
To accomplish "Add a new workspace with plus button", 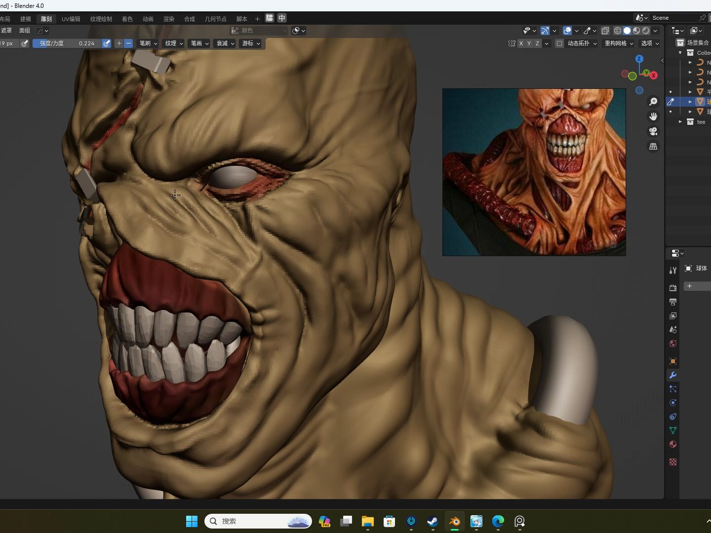I will [257, 19].
